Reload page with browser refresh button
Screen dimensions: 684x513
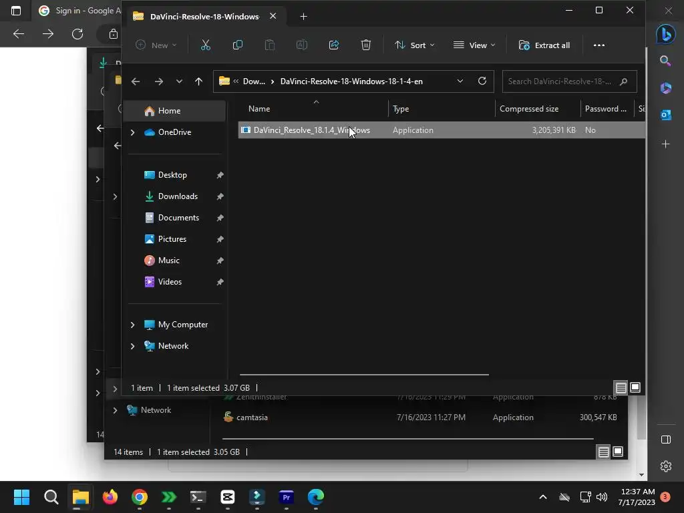click(77, 34)
